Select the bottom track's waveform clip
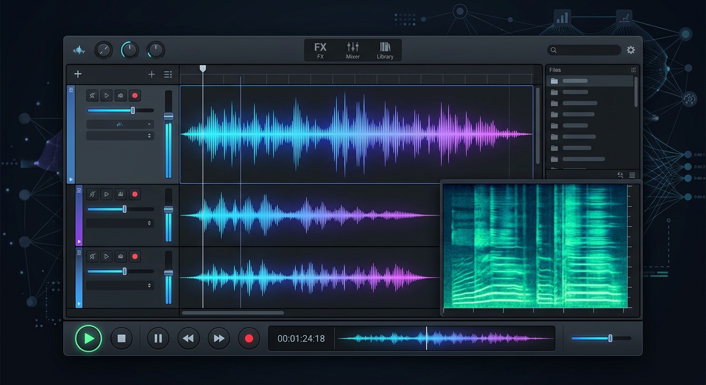The height and width of the screenshot is (385, 706). point(310,277)
